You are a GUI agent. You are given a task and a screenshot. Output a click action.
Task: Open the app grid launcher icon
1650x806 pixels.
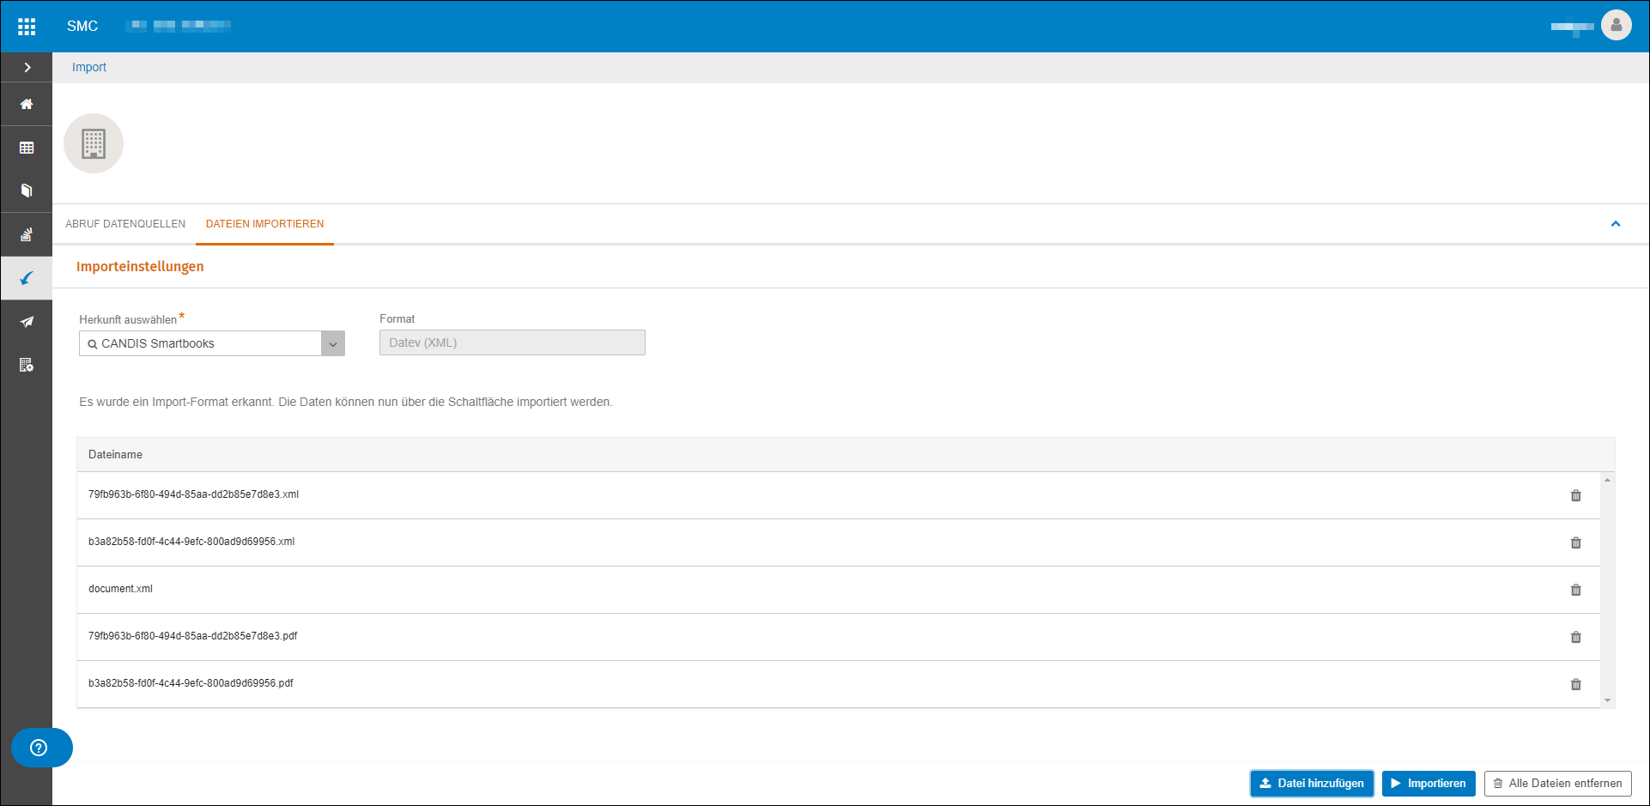(27, 27)
